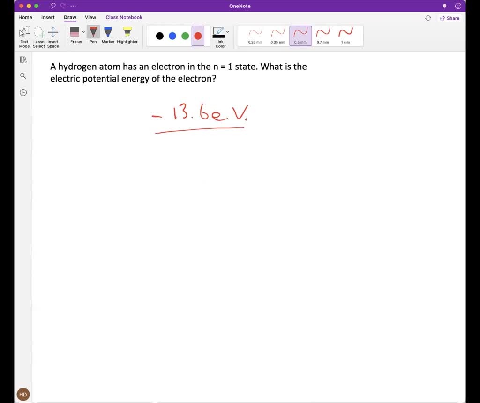This screenshot has height=403, width=480.
Task: Select the Text Mode tool
Action: [x=24, y=37]
